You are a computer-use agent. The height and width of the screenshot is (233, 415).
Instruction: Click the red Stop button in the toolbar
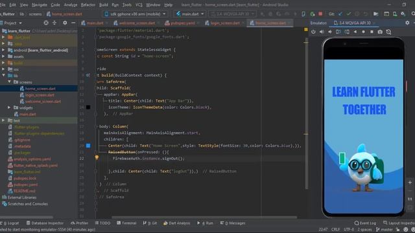[320, 14]
